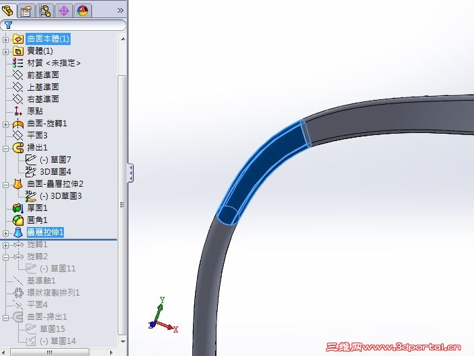Click the 環狀複製排列1 circular pattern icon
The image size is (474, 356).
(18, 293)
